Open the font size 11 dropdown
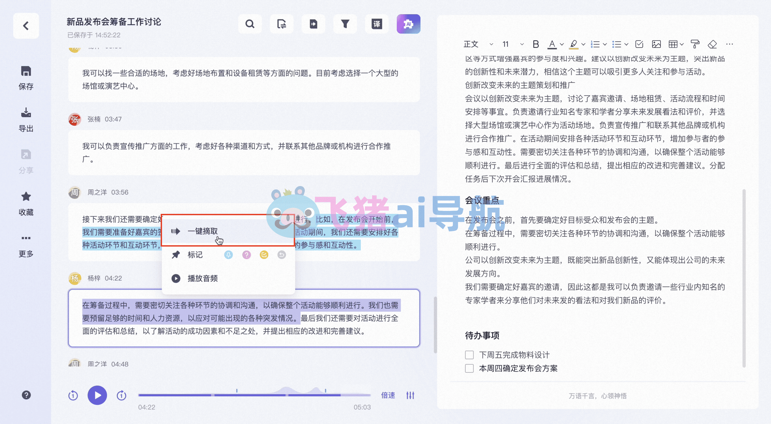771x424 pixels. pos(513,44)
